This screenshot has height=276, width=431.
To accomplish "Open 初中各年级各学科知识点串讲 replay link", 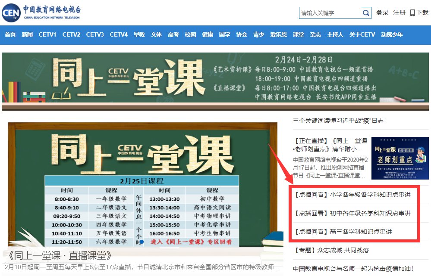I will 352,213.
